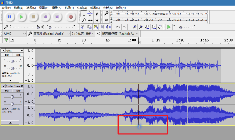The width and height of the screenshot is (235, 140).
Task: Mute the Violet Evergarden track
Action: tap(7, 91)
